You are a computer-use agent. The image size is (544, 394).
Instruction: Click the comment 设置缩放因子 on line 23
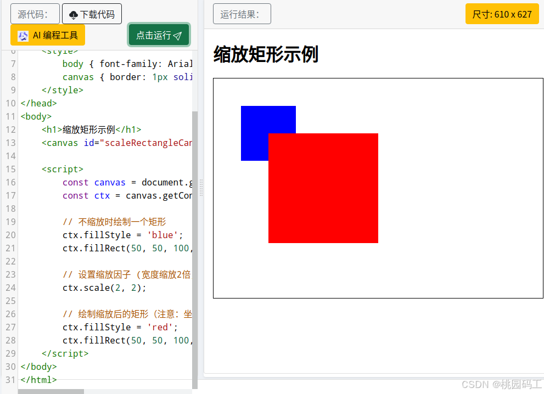[127, 274]
